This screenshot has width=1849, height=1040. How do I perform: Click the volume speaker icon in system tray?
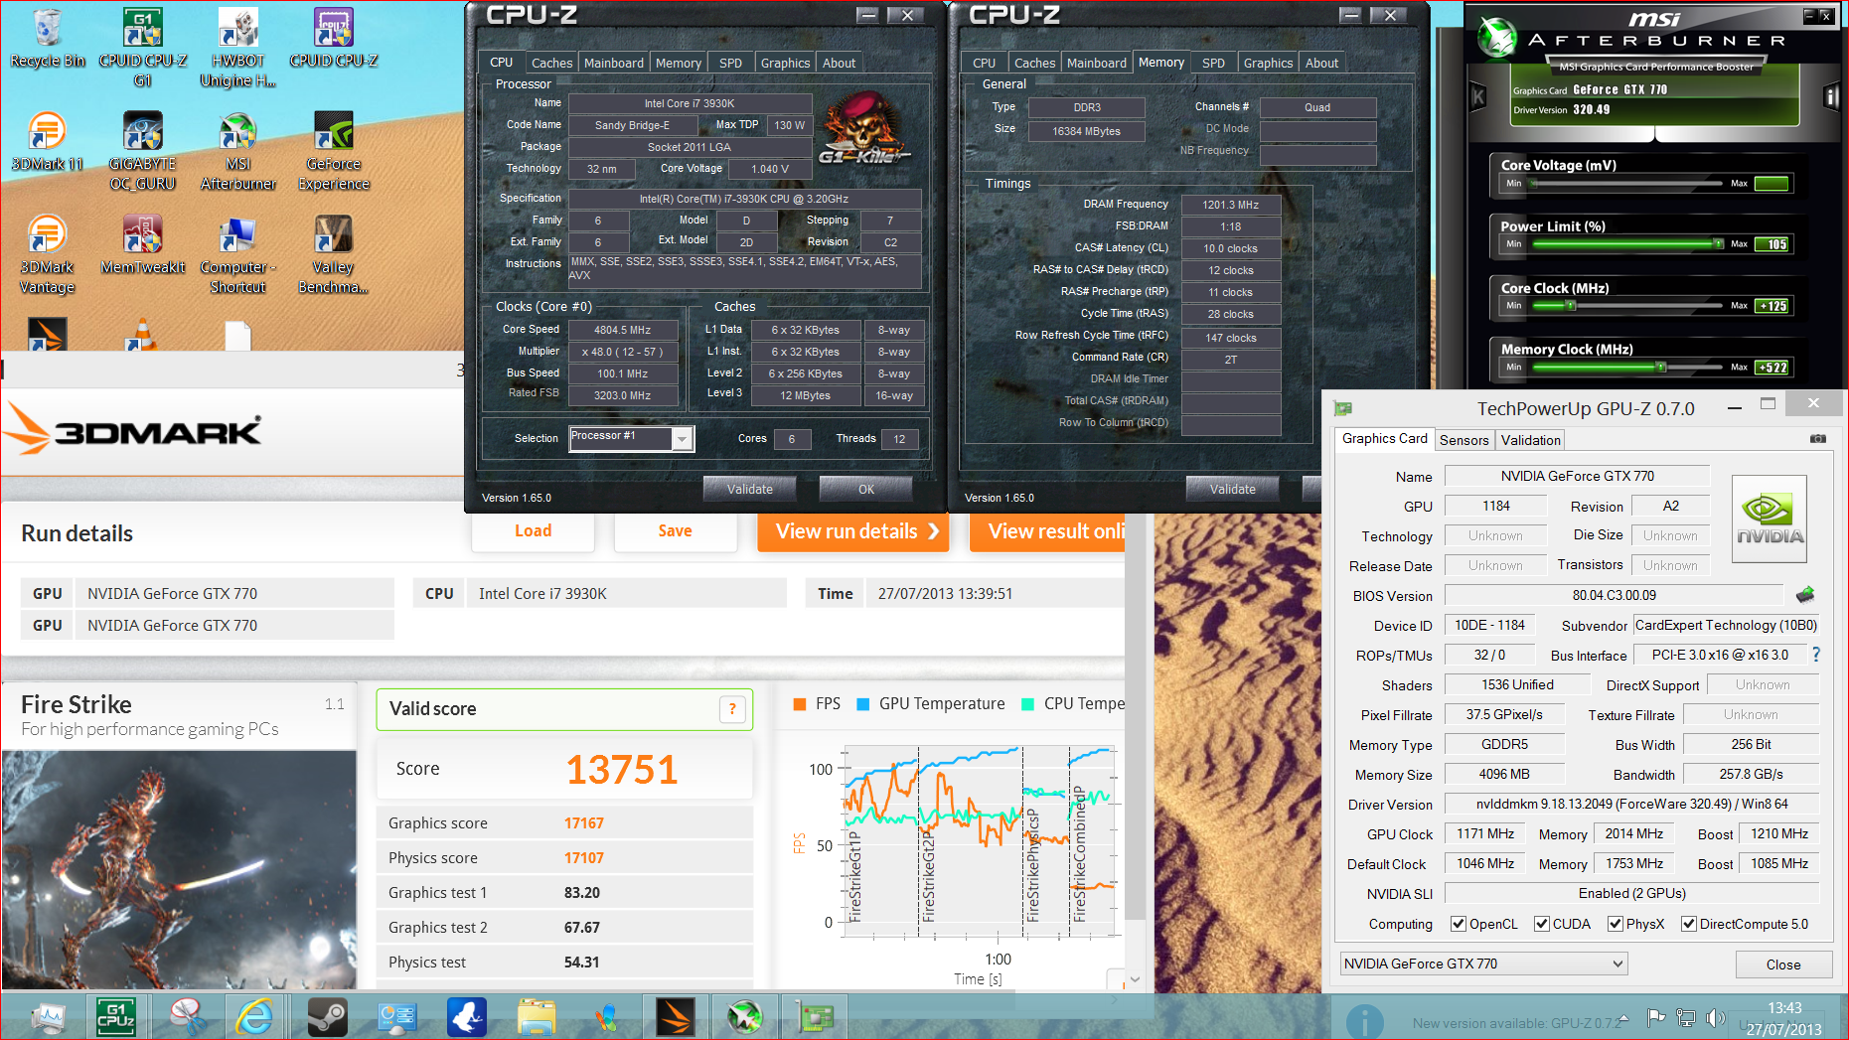click(x=1714, y=1018)
